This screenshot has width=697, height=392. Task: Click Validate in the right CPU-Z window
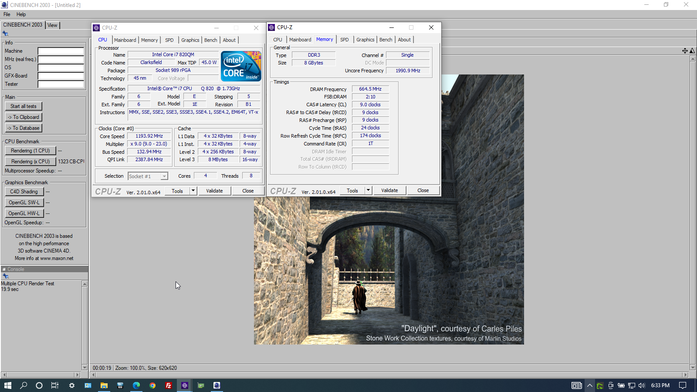389,190
